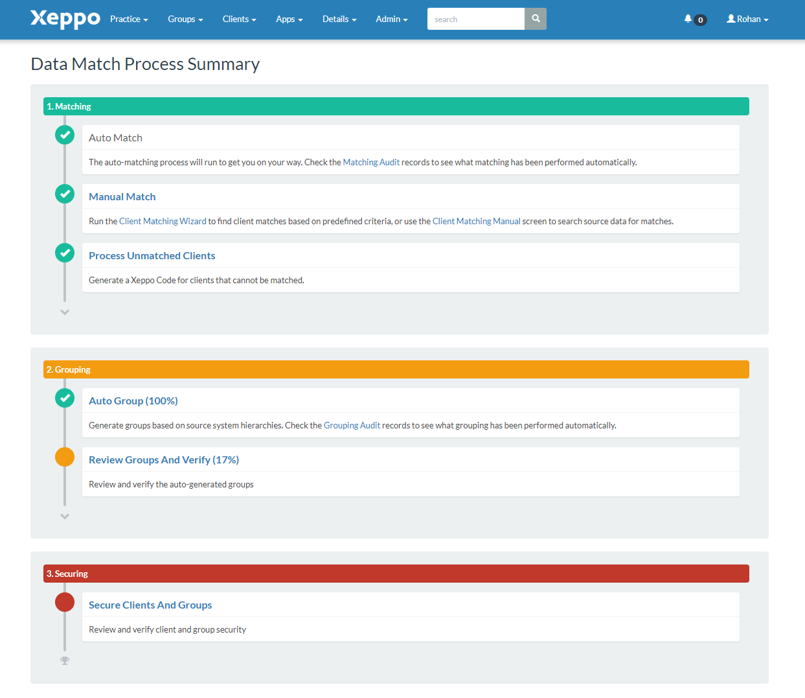Open the Client Matching Wizard link
The image size is (805, 698).
pos(163,221)
